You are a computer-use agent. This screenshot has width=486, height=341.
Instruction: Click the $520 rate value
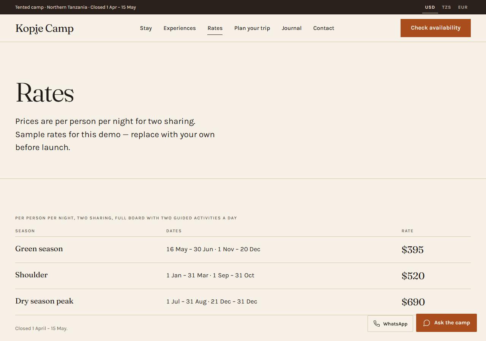[413, 276]
